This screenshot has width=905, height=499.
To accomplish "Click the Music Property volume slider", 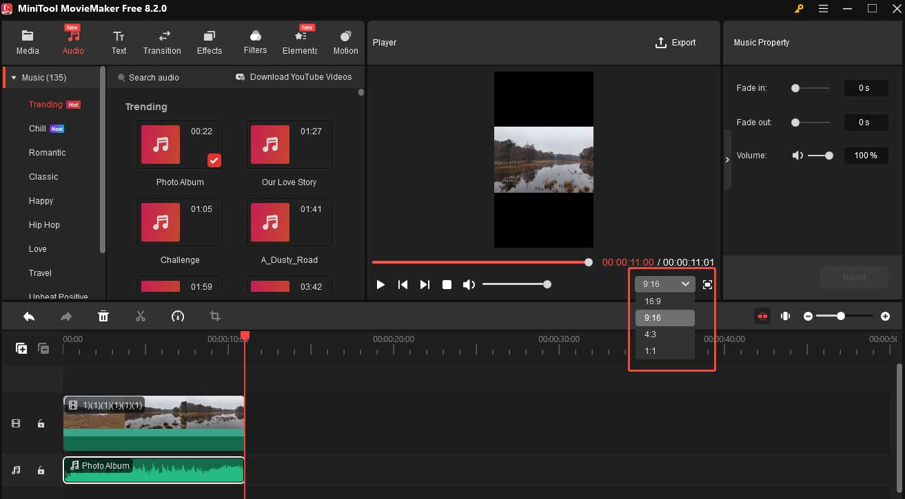I will coord(820,156).
